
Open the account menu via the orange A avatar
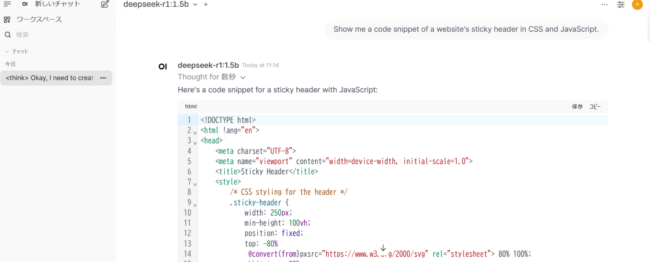tap(637, 5)
